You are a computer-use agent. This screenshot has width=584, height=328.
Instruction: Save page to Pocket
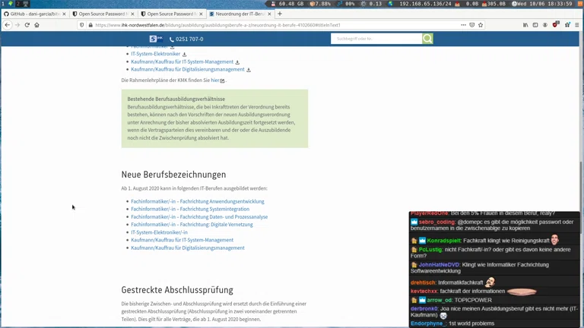point(472,25)
